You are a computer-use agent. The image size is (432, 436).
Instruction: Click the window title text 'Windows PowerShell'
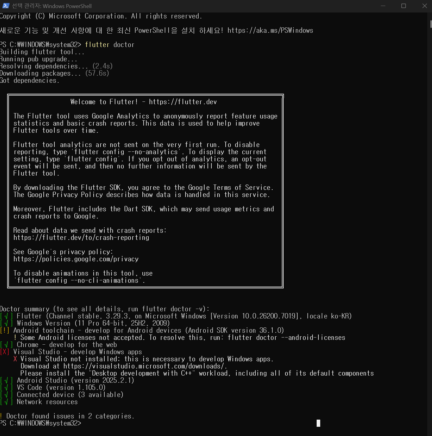tap(67, 6)
